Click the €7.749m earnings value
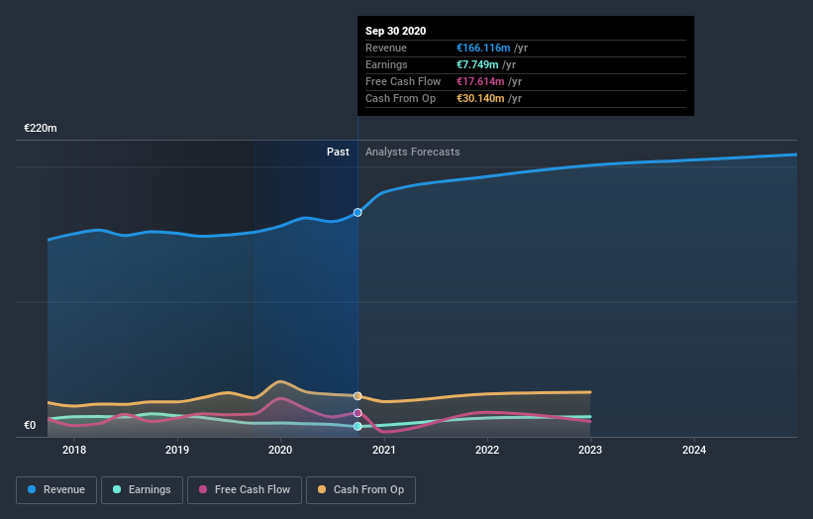813x519 pixels. [x=477, y=64]
